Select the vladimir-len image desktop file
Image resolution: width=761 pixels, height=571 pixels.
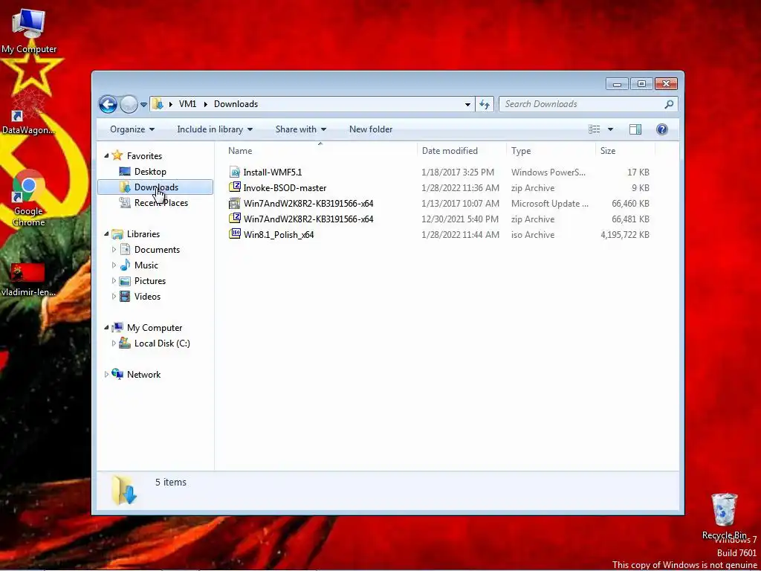point(28,280)
